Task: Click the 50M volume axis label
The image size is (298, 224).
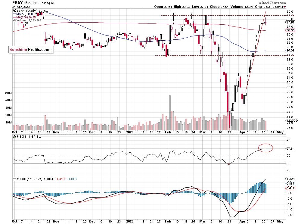Action: pos(8,93)
